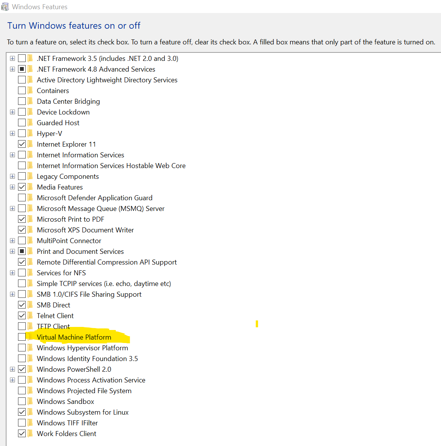This screenshot has height=446, width=441.
Task: Check the Containers feature box
Action: click(22, 90)
